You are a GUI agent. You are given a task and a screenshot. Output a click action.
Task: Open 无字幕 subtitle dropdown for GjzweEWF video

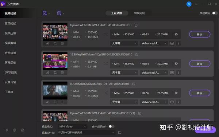[124, 43]
